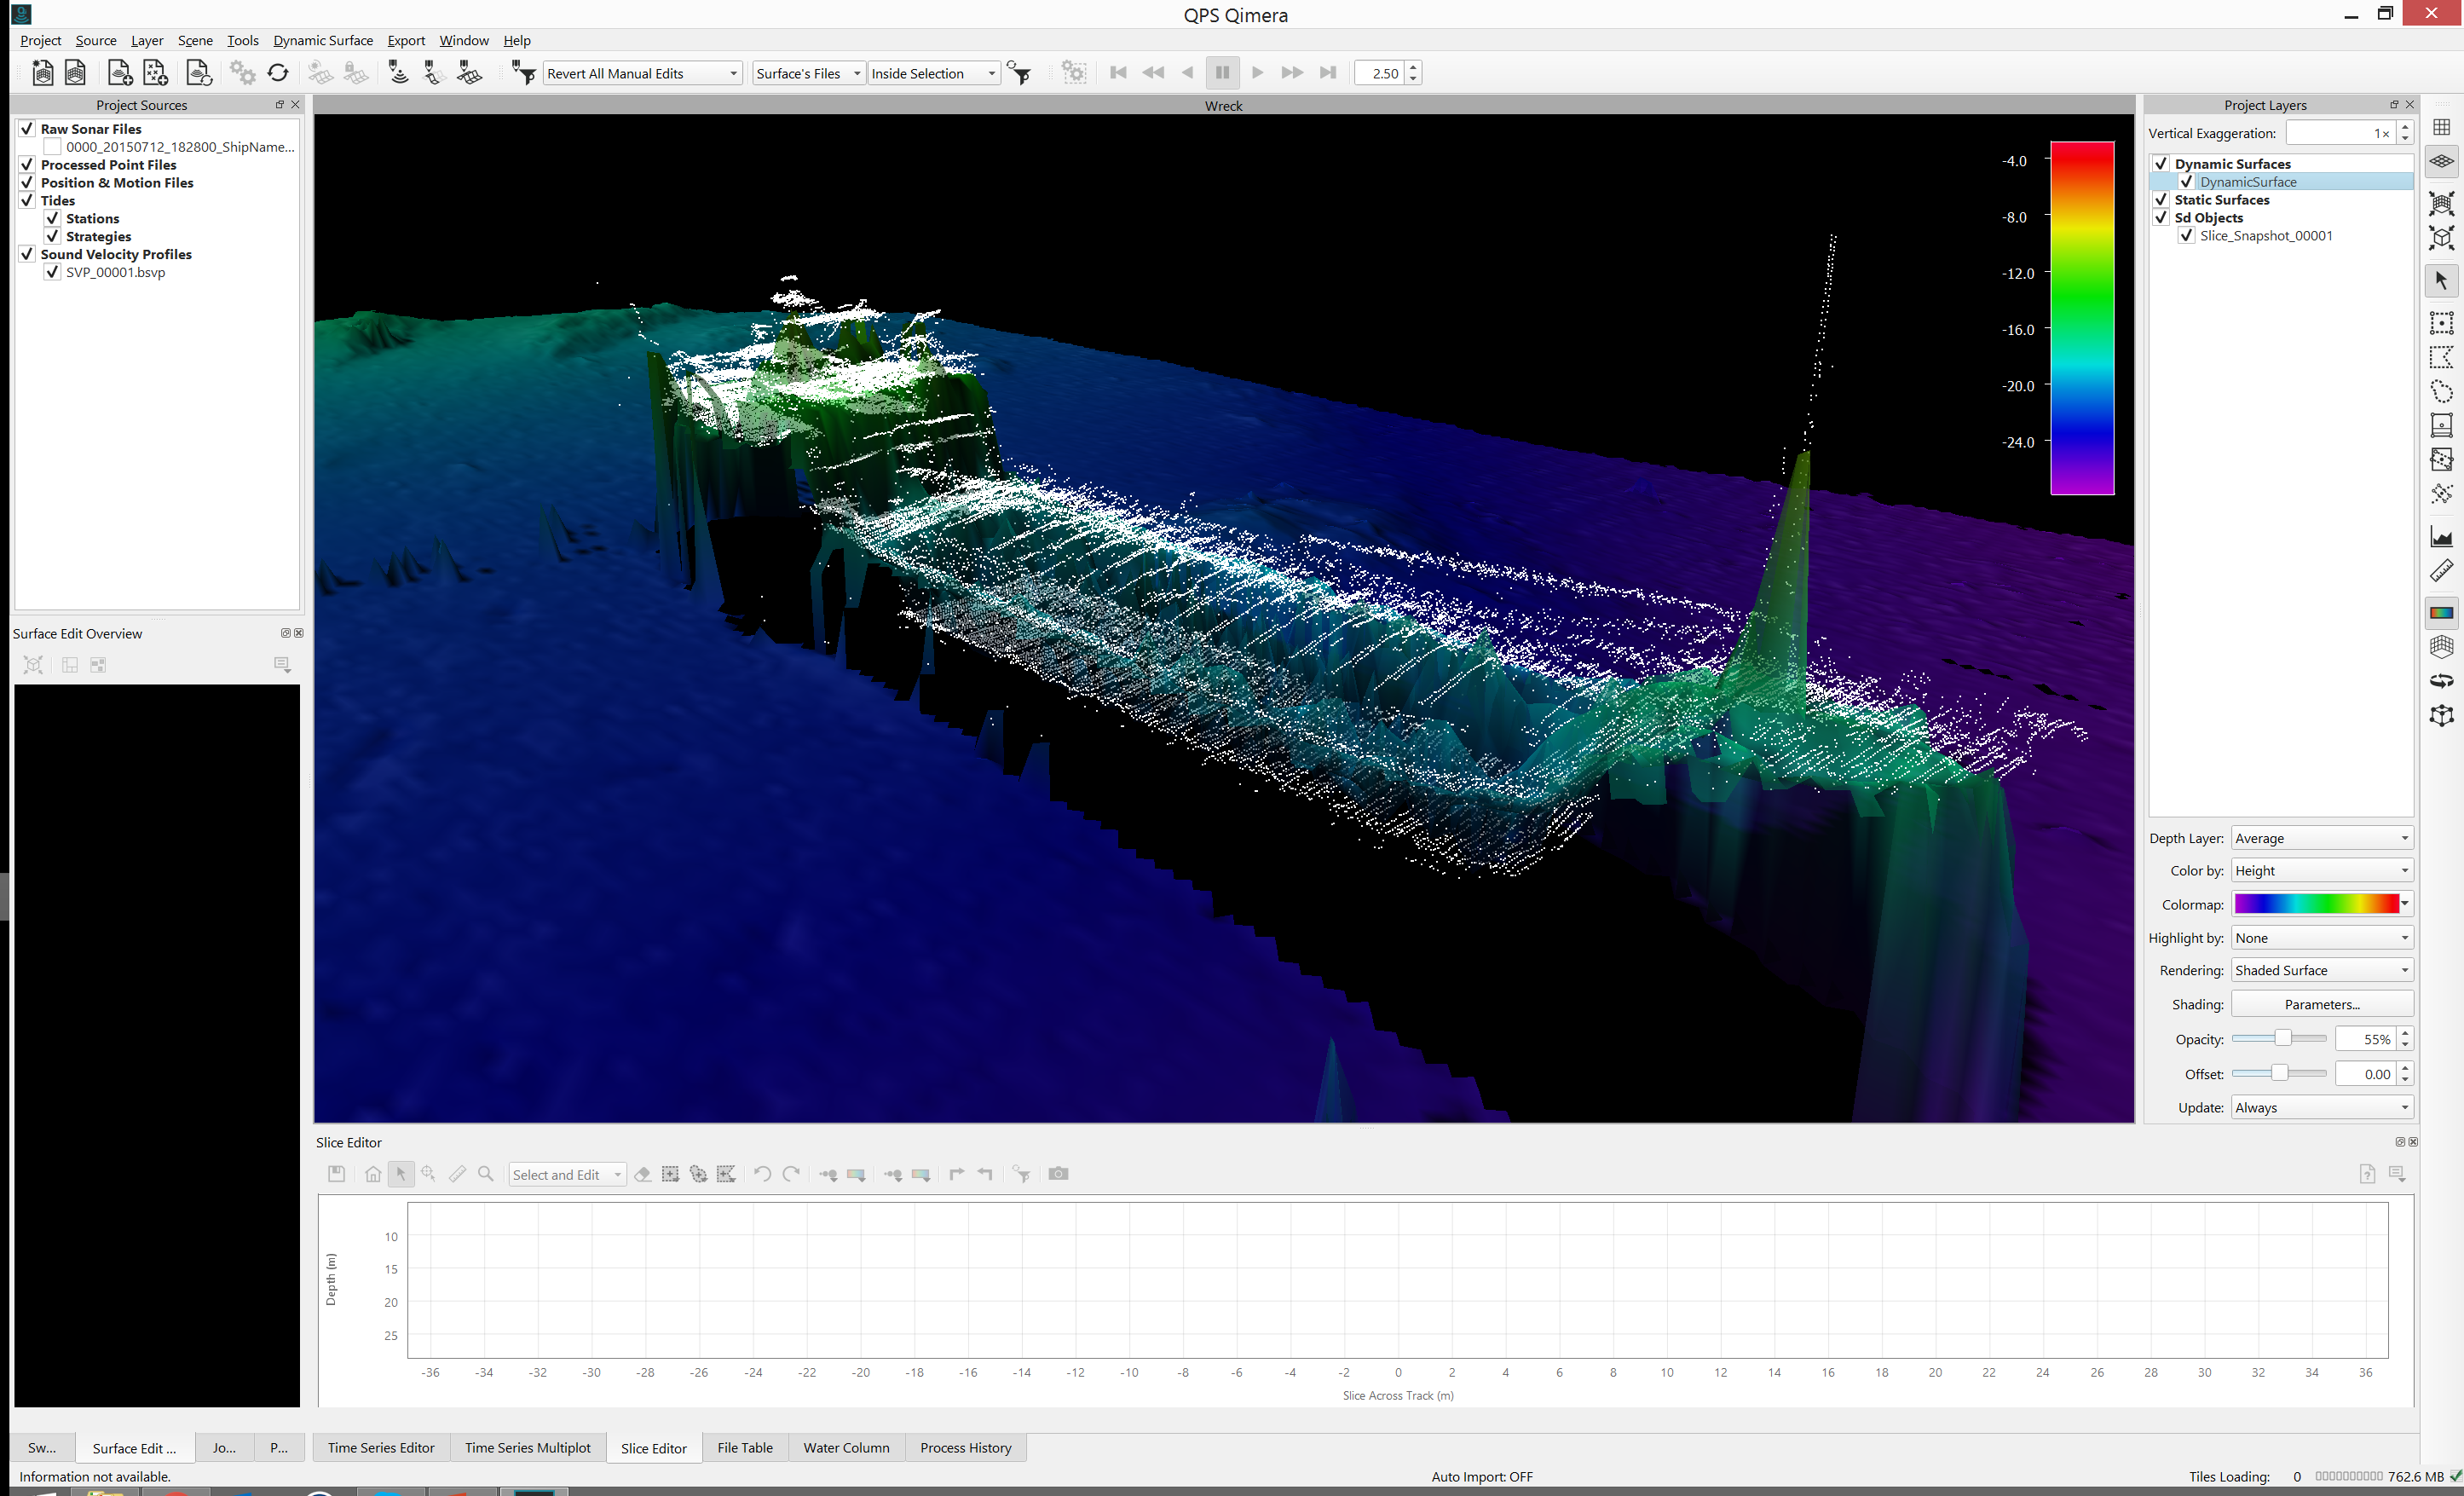Click the measure ruler tool in right toolbar
2464x1496 pixels.
(x=2441, y=571)
